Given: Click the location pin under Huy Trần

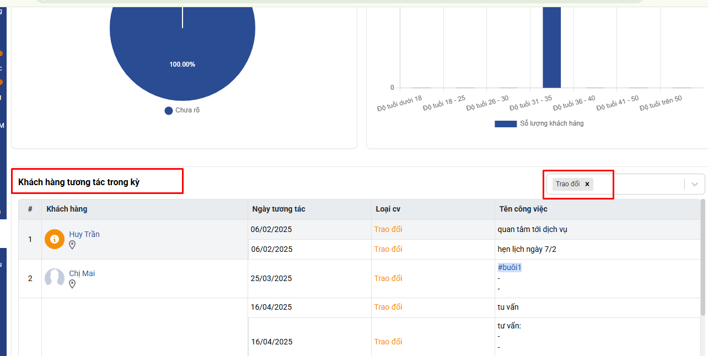Looking at the screenshot, I should coord(72,245).
